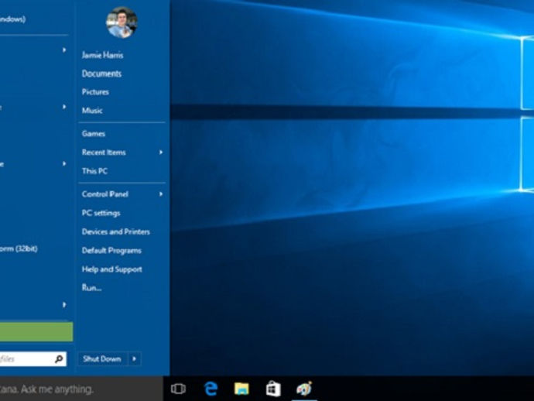This screenshot has height=401, width=534.
Task: Open File Explorer from the taskbar
Action: [x=241, y=389]
